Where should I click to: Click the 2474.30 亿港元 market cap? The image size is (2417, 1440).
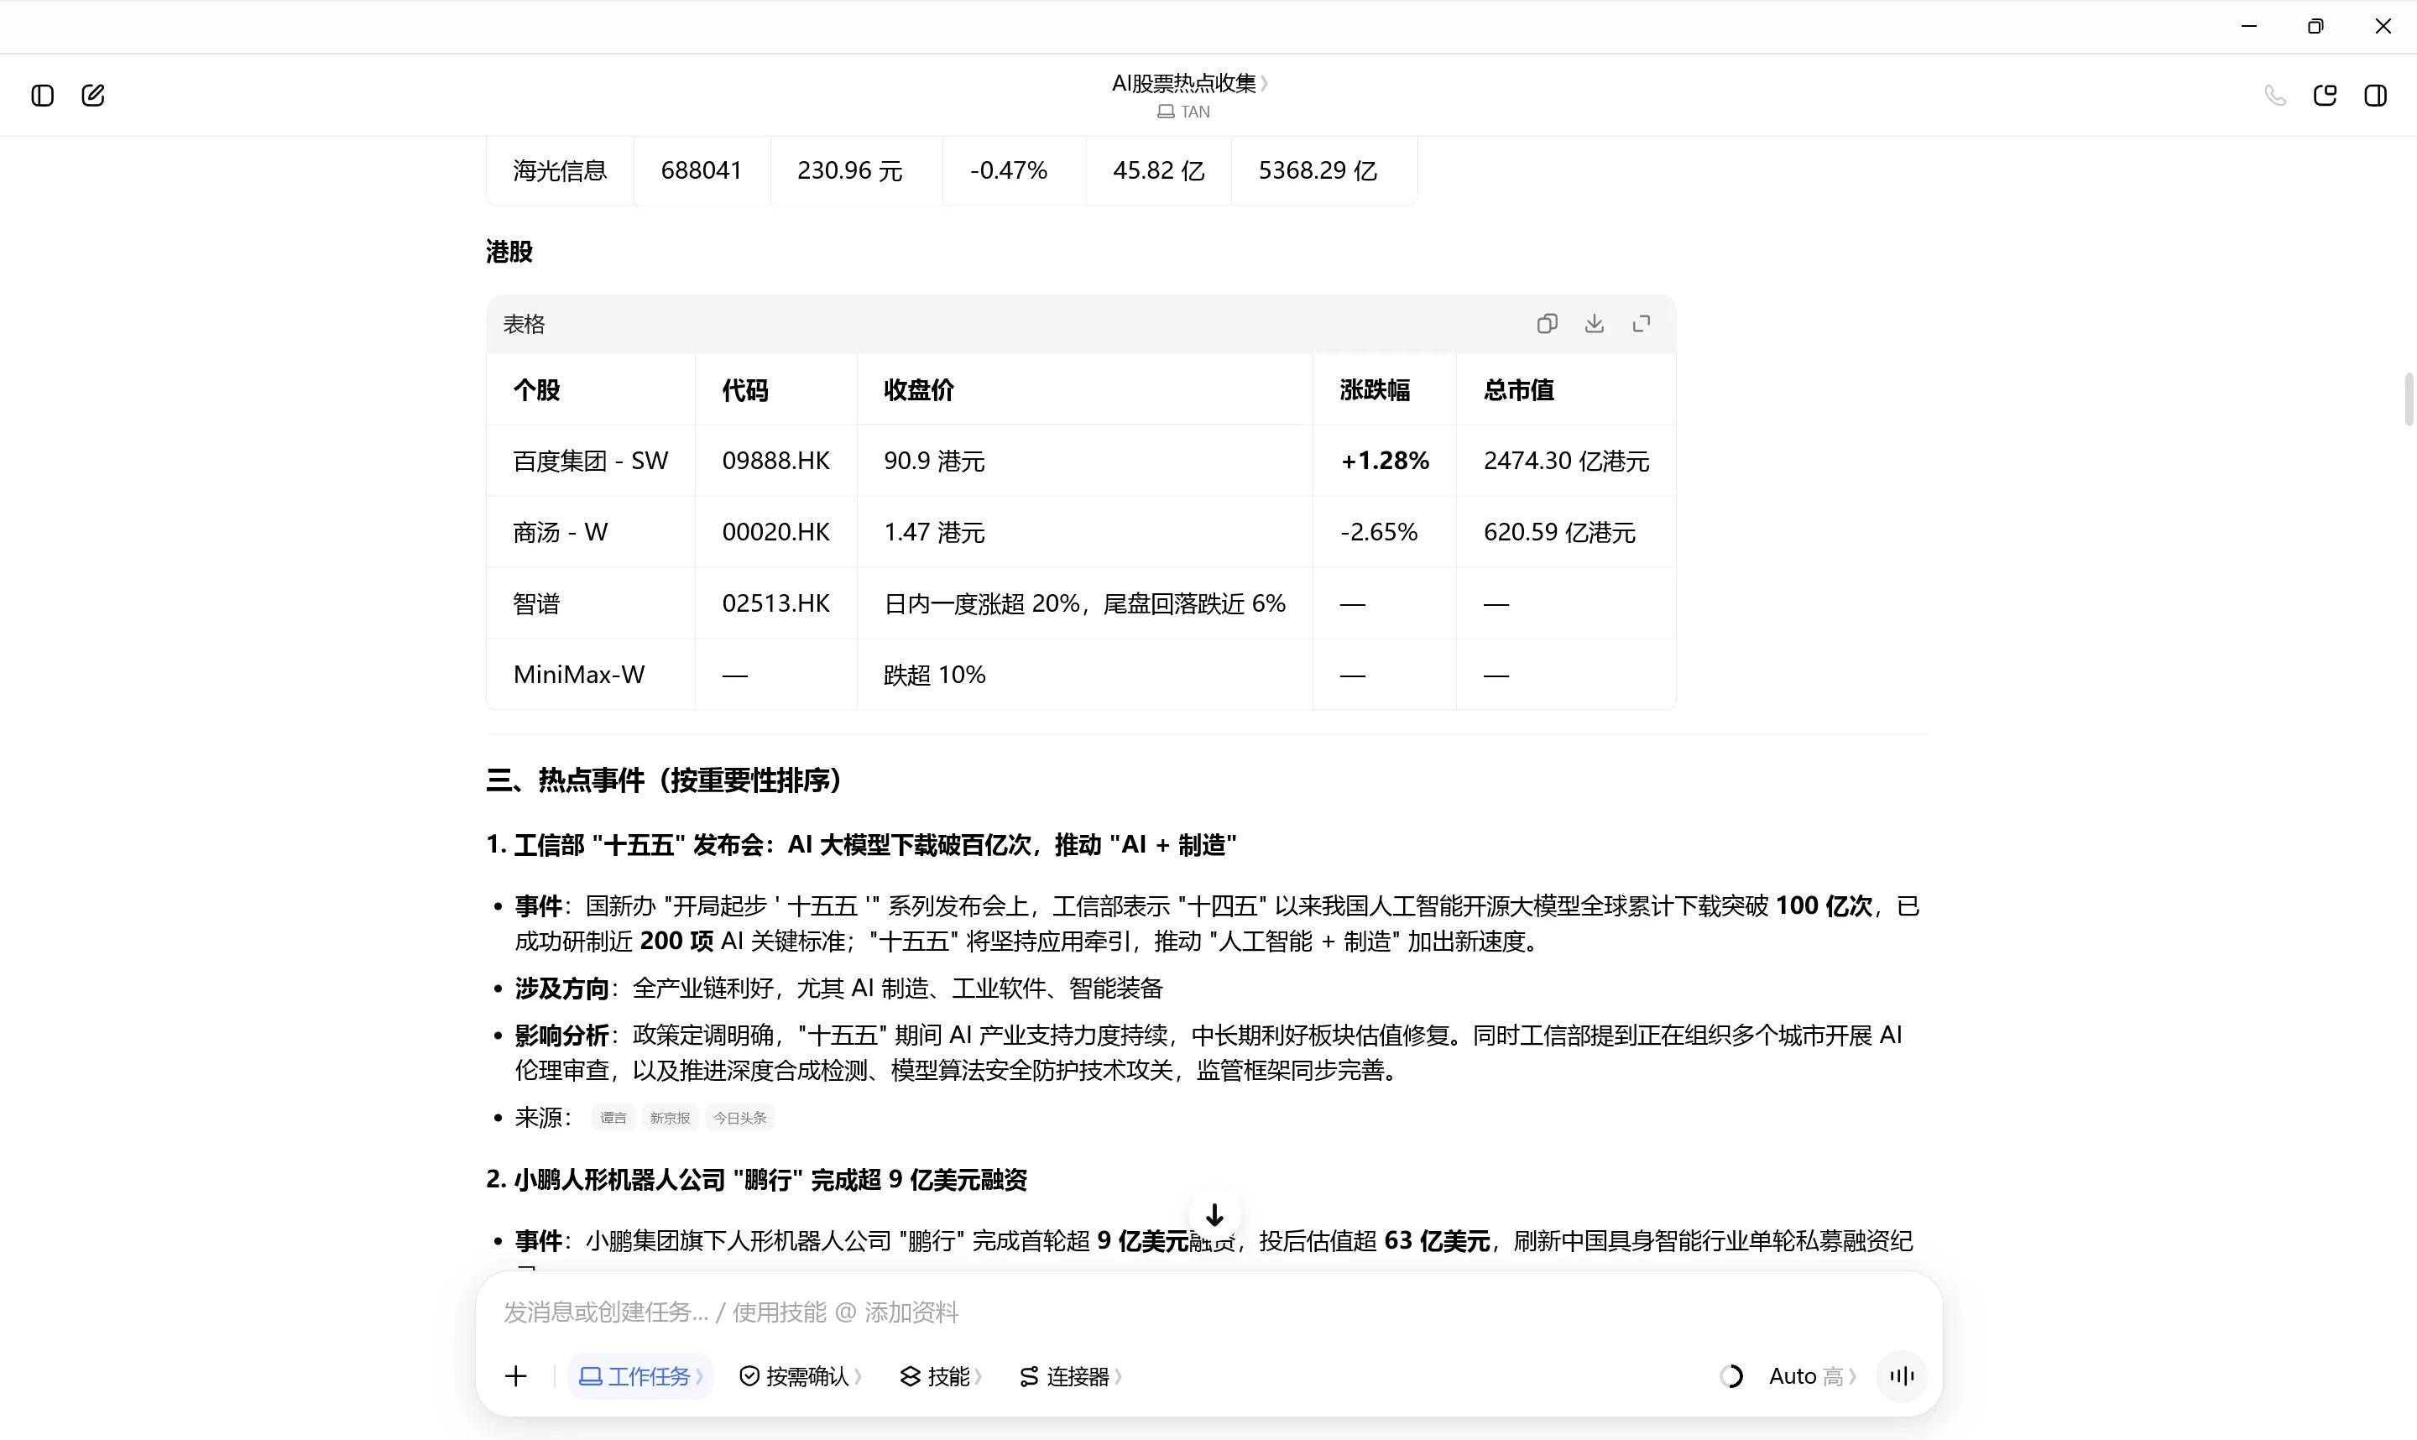1566,461
